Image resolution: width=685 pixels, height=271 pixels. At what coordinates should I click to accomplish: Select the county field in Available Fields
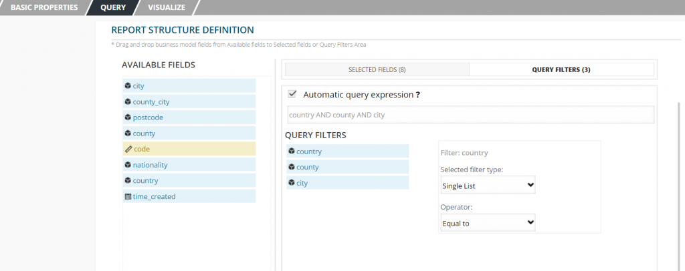click(x=189, y=133)
